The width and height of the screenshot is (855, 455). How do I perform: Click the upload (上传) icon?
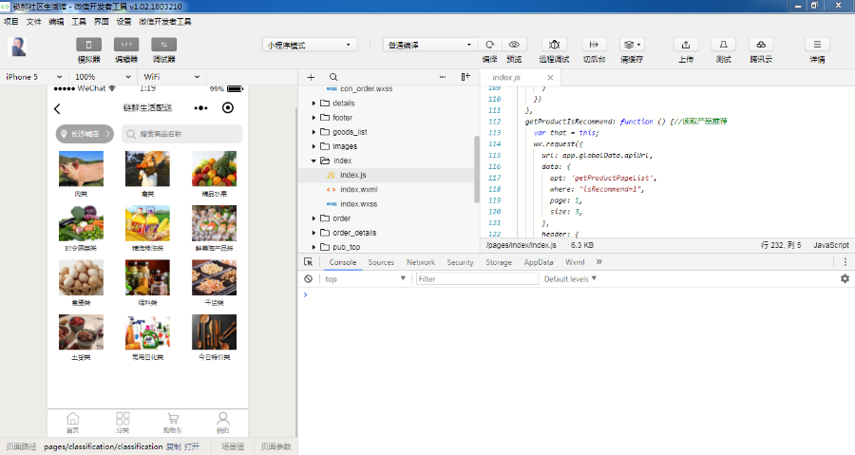tap(685, 45)
